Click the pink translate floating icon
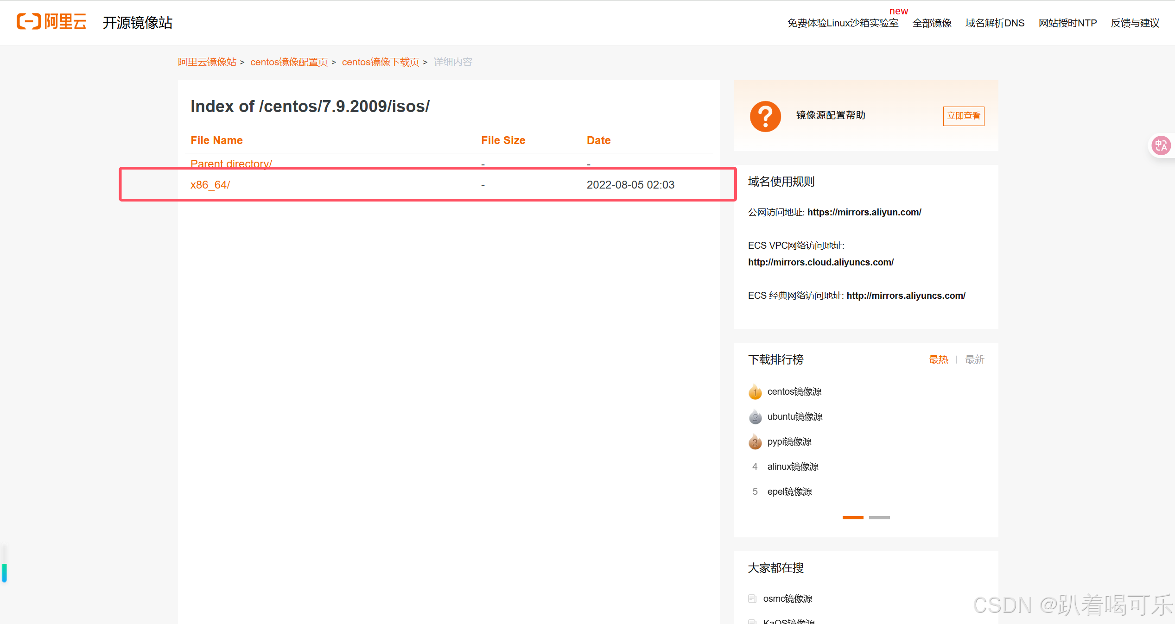The height and width of the screenshot is (624, 1175). click(x=1161, y=146)
